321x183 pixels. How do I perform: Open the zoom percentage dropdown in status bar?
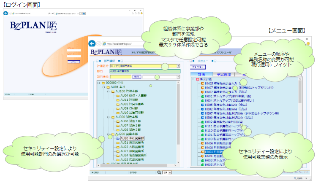tap(171, 172)
